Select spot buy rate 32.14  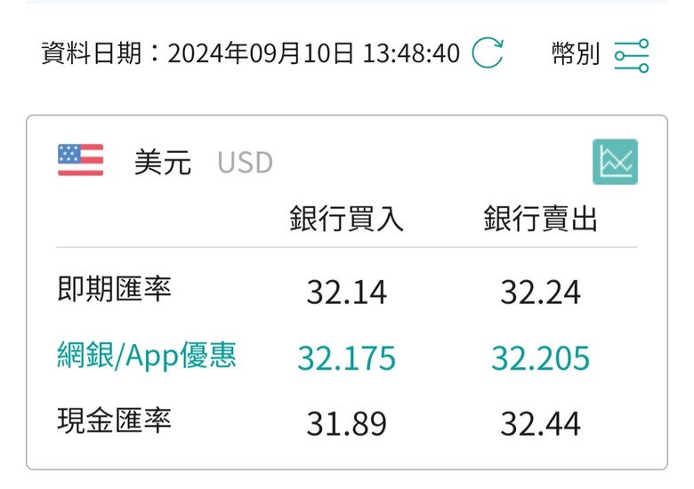(x=347, y=293)
